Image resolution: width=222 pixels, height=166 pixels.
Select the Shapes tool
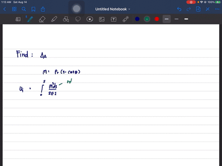click(66, 19)
